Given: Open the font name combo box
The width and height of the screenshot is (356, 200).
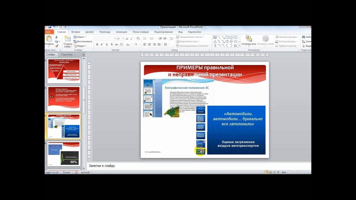Looking at the screenshot, I should 105,39.
